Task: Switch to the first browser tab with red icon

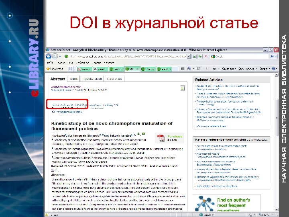Action: (x=84, y=69)
